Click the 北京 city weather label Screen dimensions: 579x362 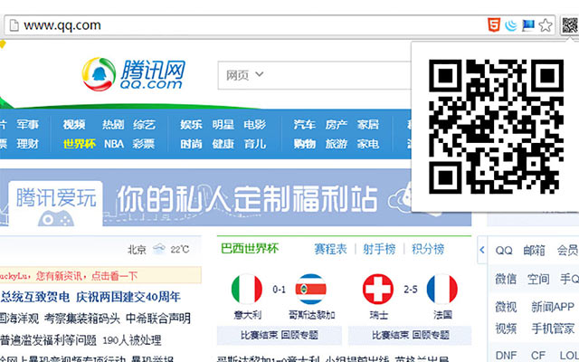click(x=137, y=250)
